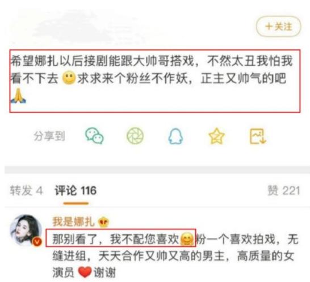This screenshot has width=310, height=282.
Task: Tap the 分享到 label
Action: pyautogui.click(x=49, y=136)
